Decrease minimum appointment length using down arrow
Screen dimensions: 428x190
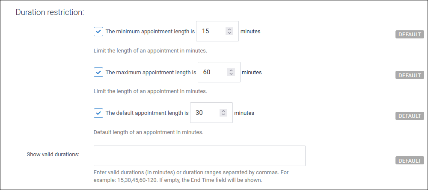[229, 33]
